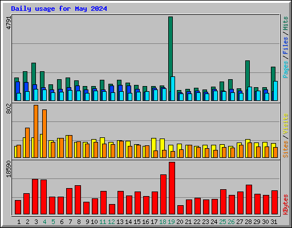Click the red KBytes bar for day 28
The width and height of the screenshot is (292, 228).
249,199
